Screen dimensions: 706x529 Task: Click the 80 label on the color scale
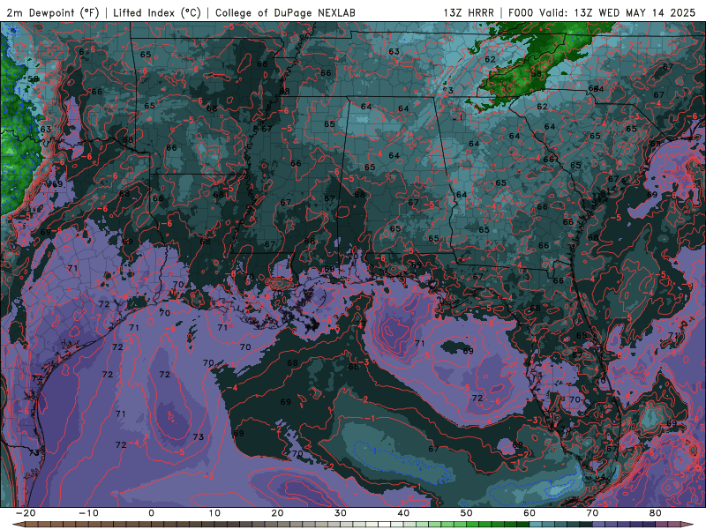(x=656, y=513)
